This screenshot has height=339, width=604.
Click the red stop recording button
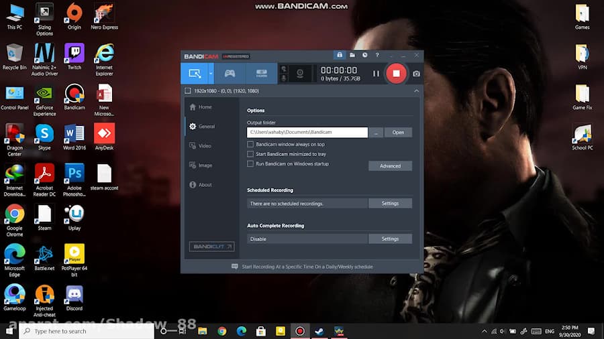pyautogui.click(x=396, y=73)
